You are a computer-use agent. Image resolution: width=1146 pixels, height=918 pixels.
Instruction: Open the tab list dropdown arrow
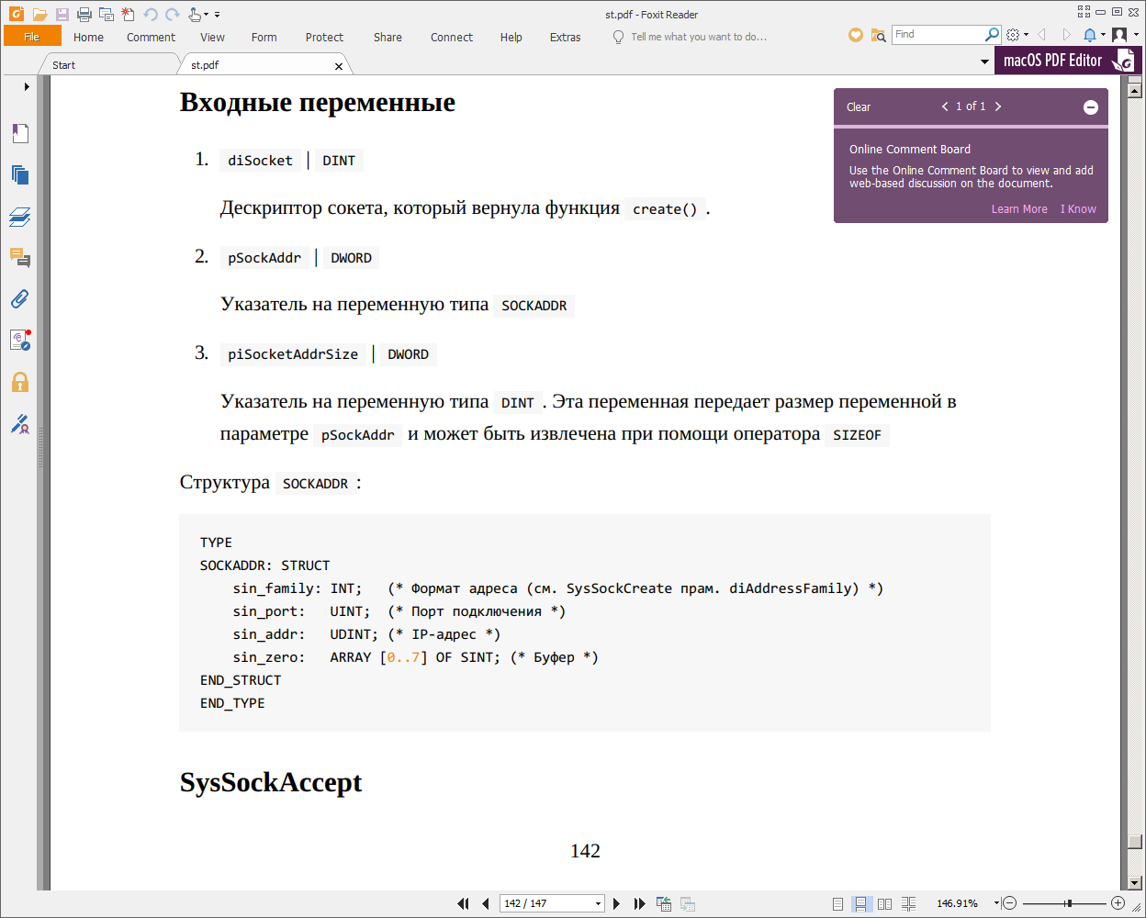tap(984, 62)
